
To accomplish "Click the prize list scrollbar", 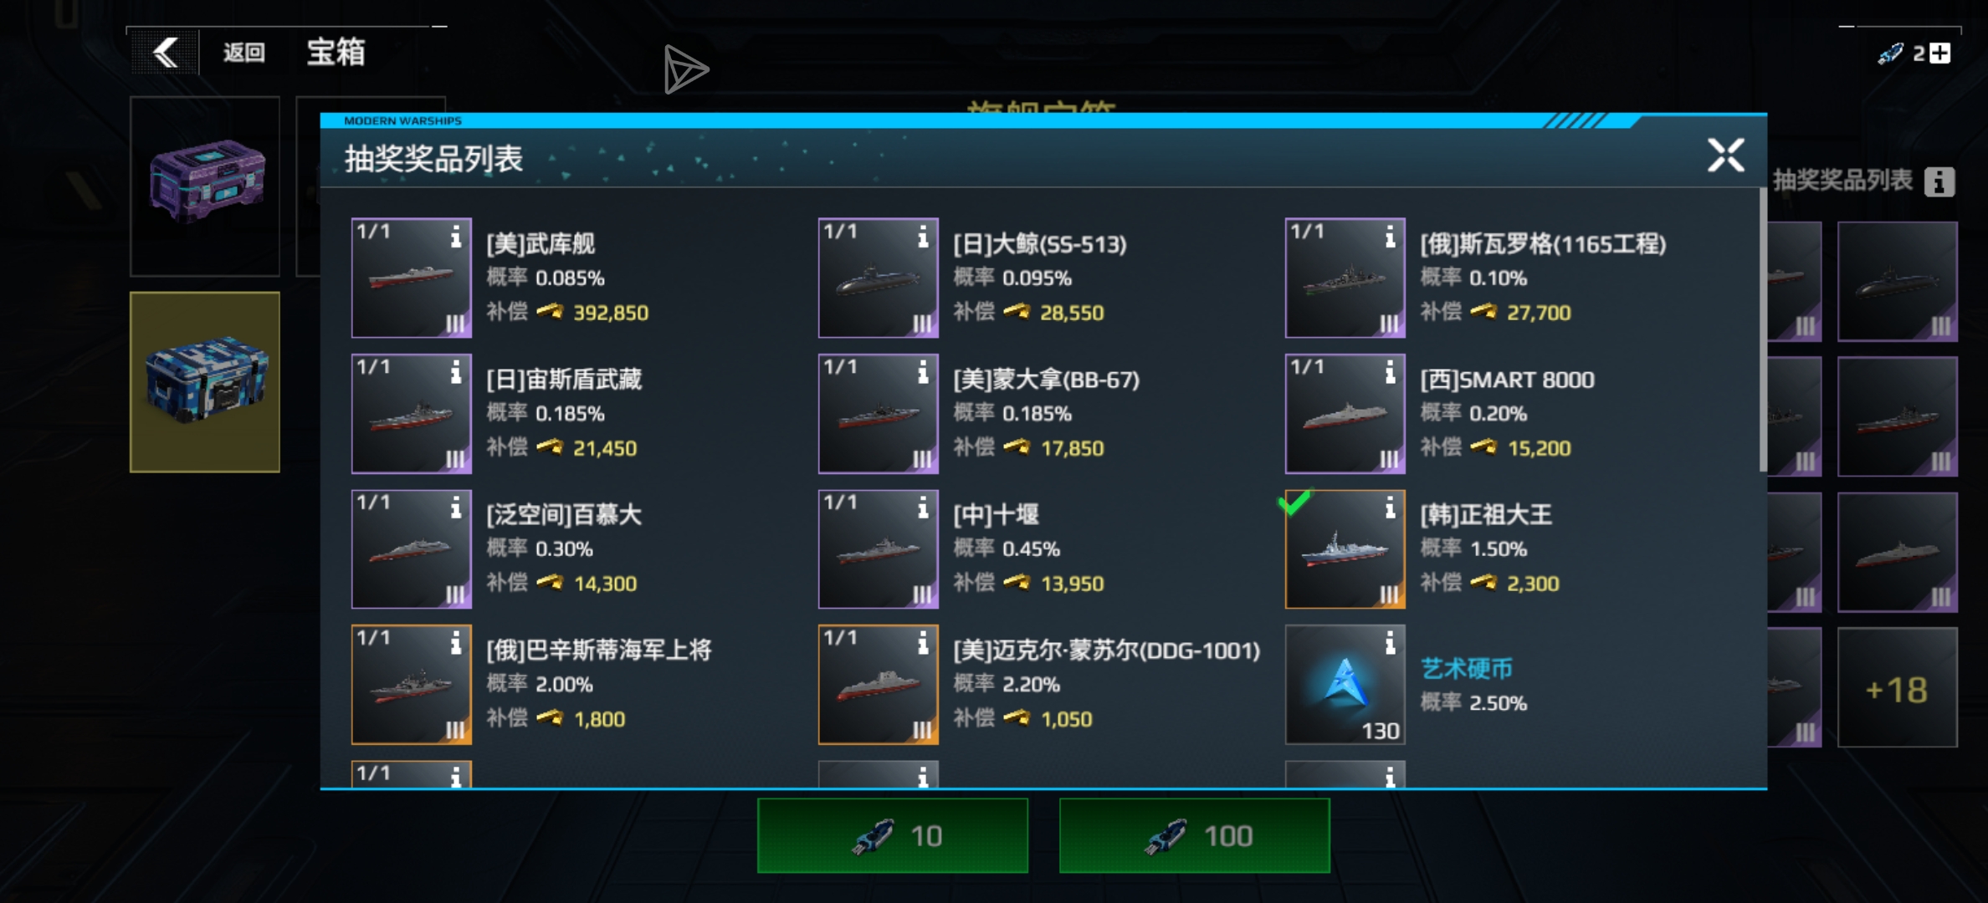I will [1762, 330].
